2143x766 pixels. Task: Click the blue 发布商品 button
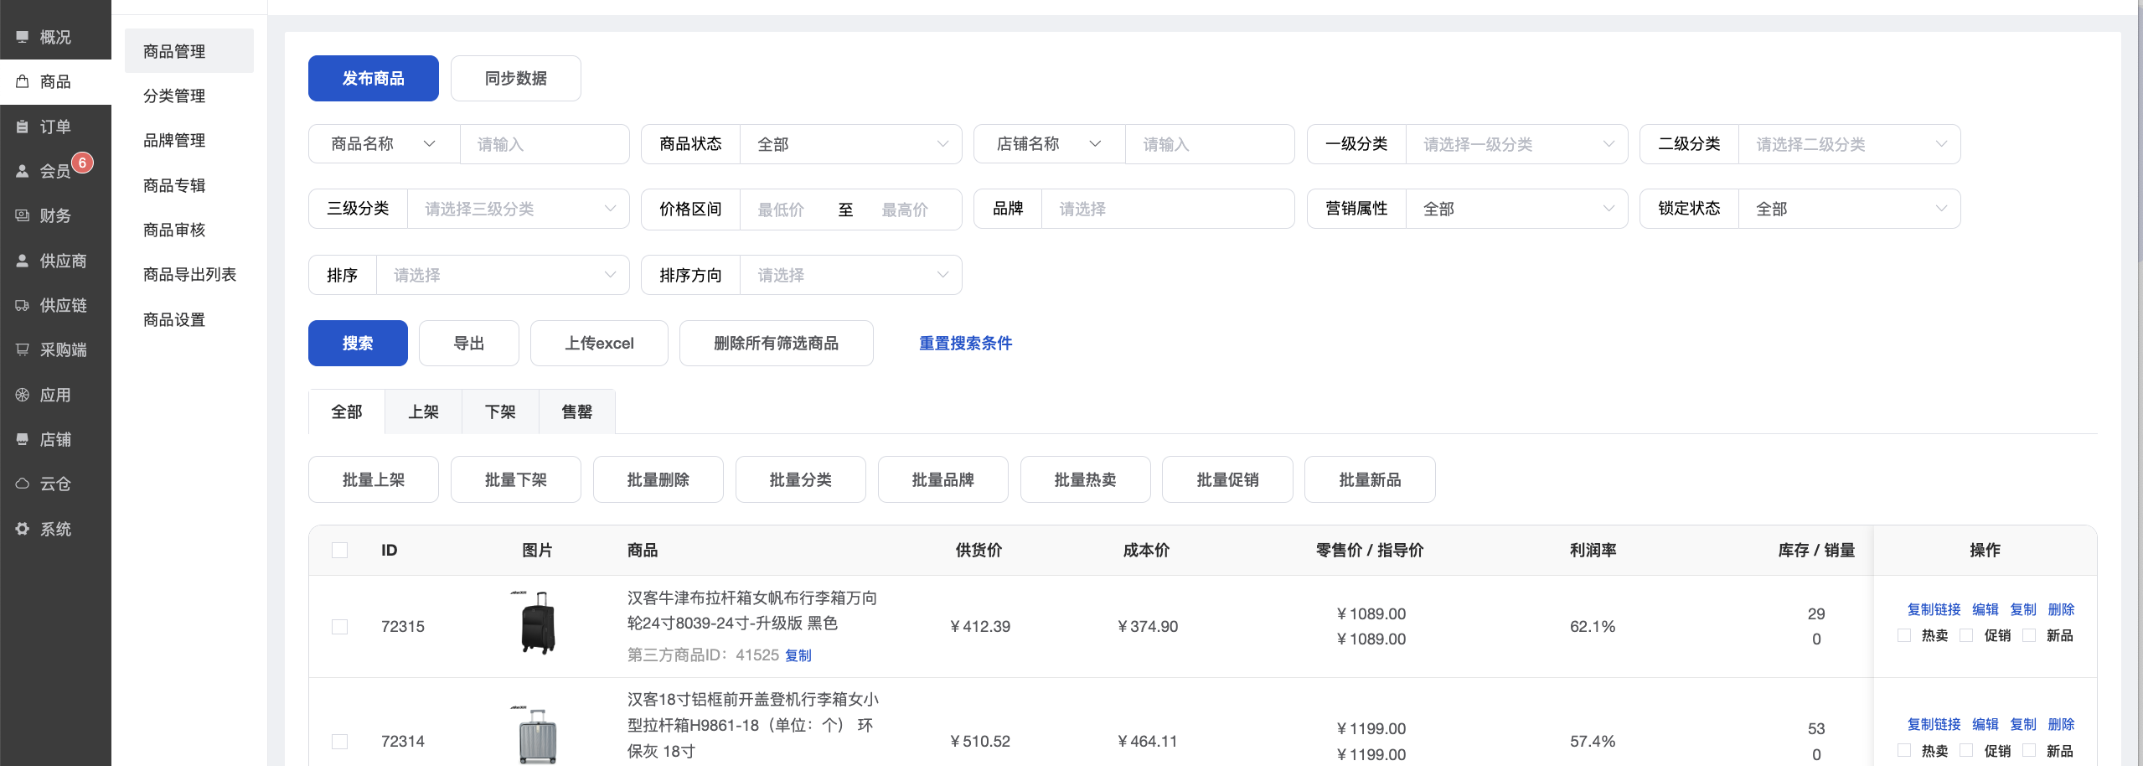point(374,79)
